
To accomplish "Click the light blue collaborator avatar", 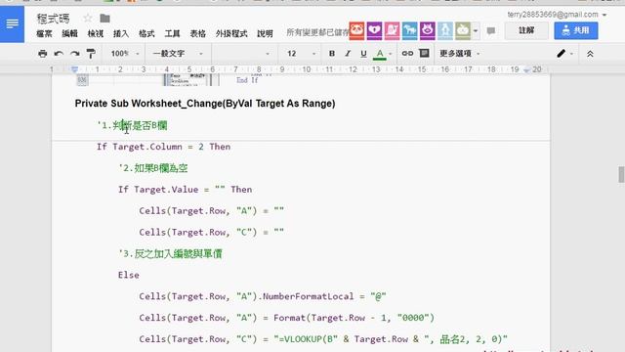I will (445, 30).
